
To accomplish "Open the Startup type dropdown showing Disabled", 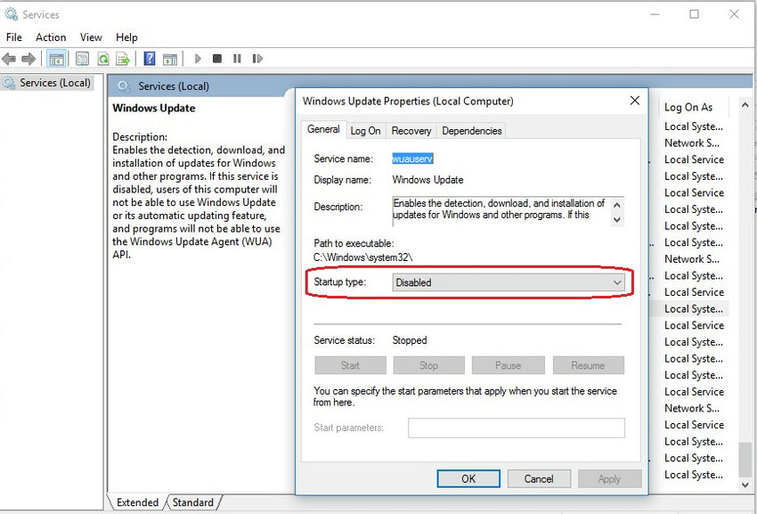I will [509, 282].
